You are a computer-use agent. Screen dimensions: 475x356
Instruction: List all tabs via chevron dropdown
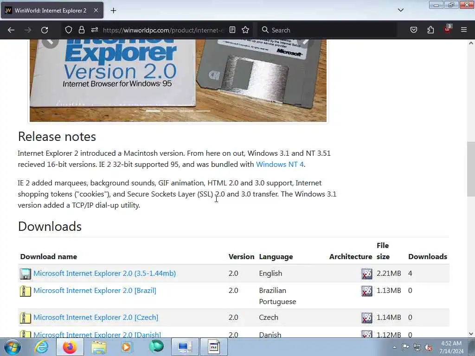coord(400,10)
